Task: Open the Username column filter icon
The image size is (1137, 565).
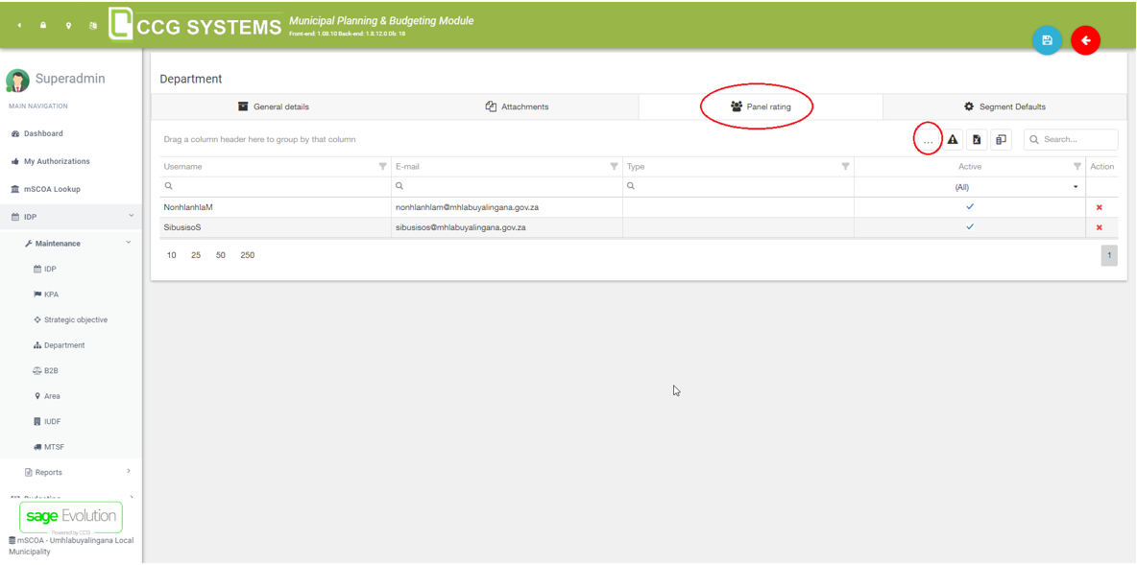Action: point(383,167)
